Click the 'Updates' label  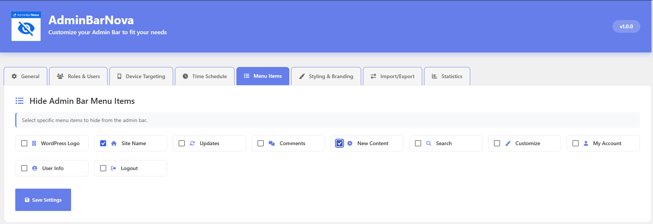(210, 143)
